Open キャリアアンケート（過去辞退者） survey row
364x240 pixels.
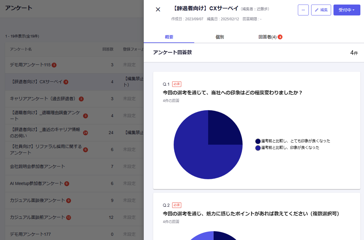(42, 99)
